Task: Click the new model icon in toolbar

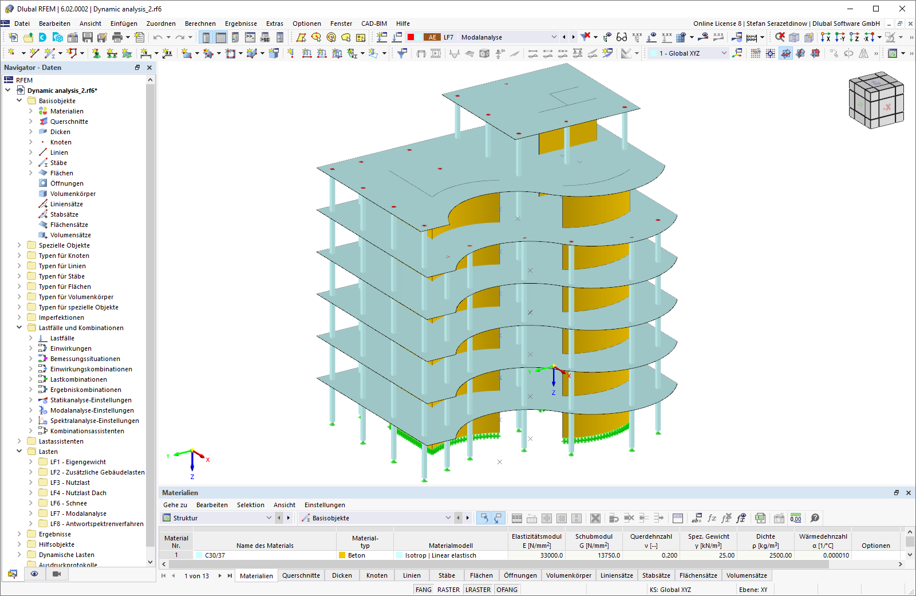Action: point(13,37)
